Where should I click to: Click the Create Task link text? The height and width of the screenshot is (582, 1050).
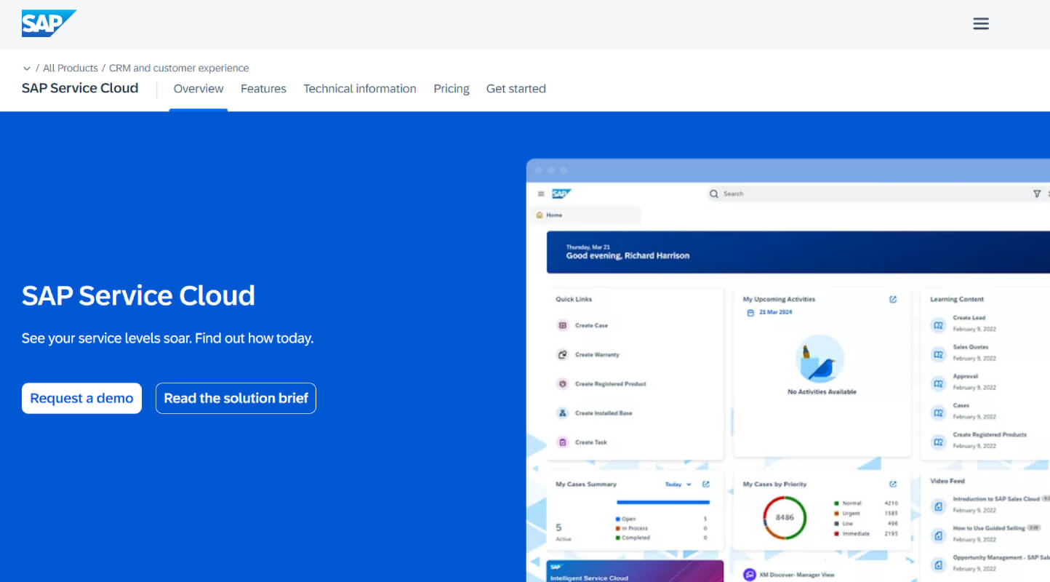pyautogui.click(x=591, y=442)
